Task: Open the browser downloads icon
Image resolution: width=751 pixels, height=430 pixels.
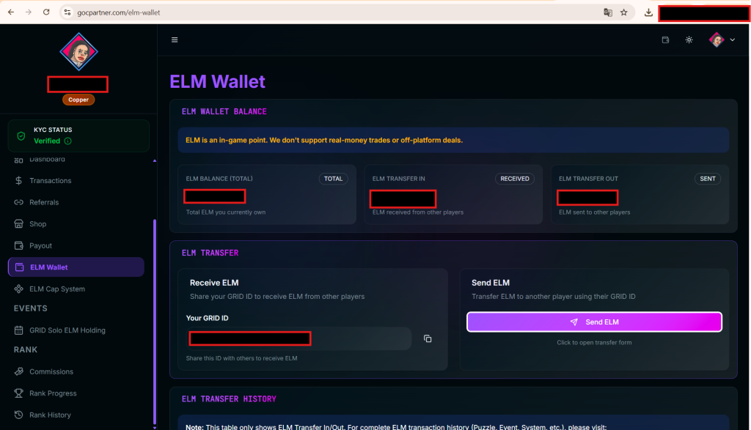Action: [648, 12]
